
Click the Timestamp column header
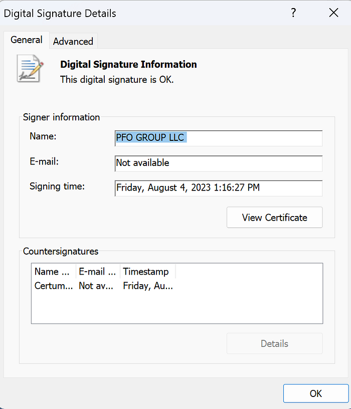[146, 272]
